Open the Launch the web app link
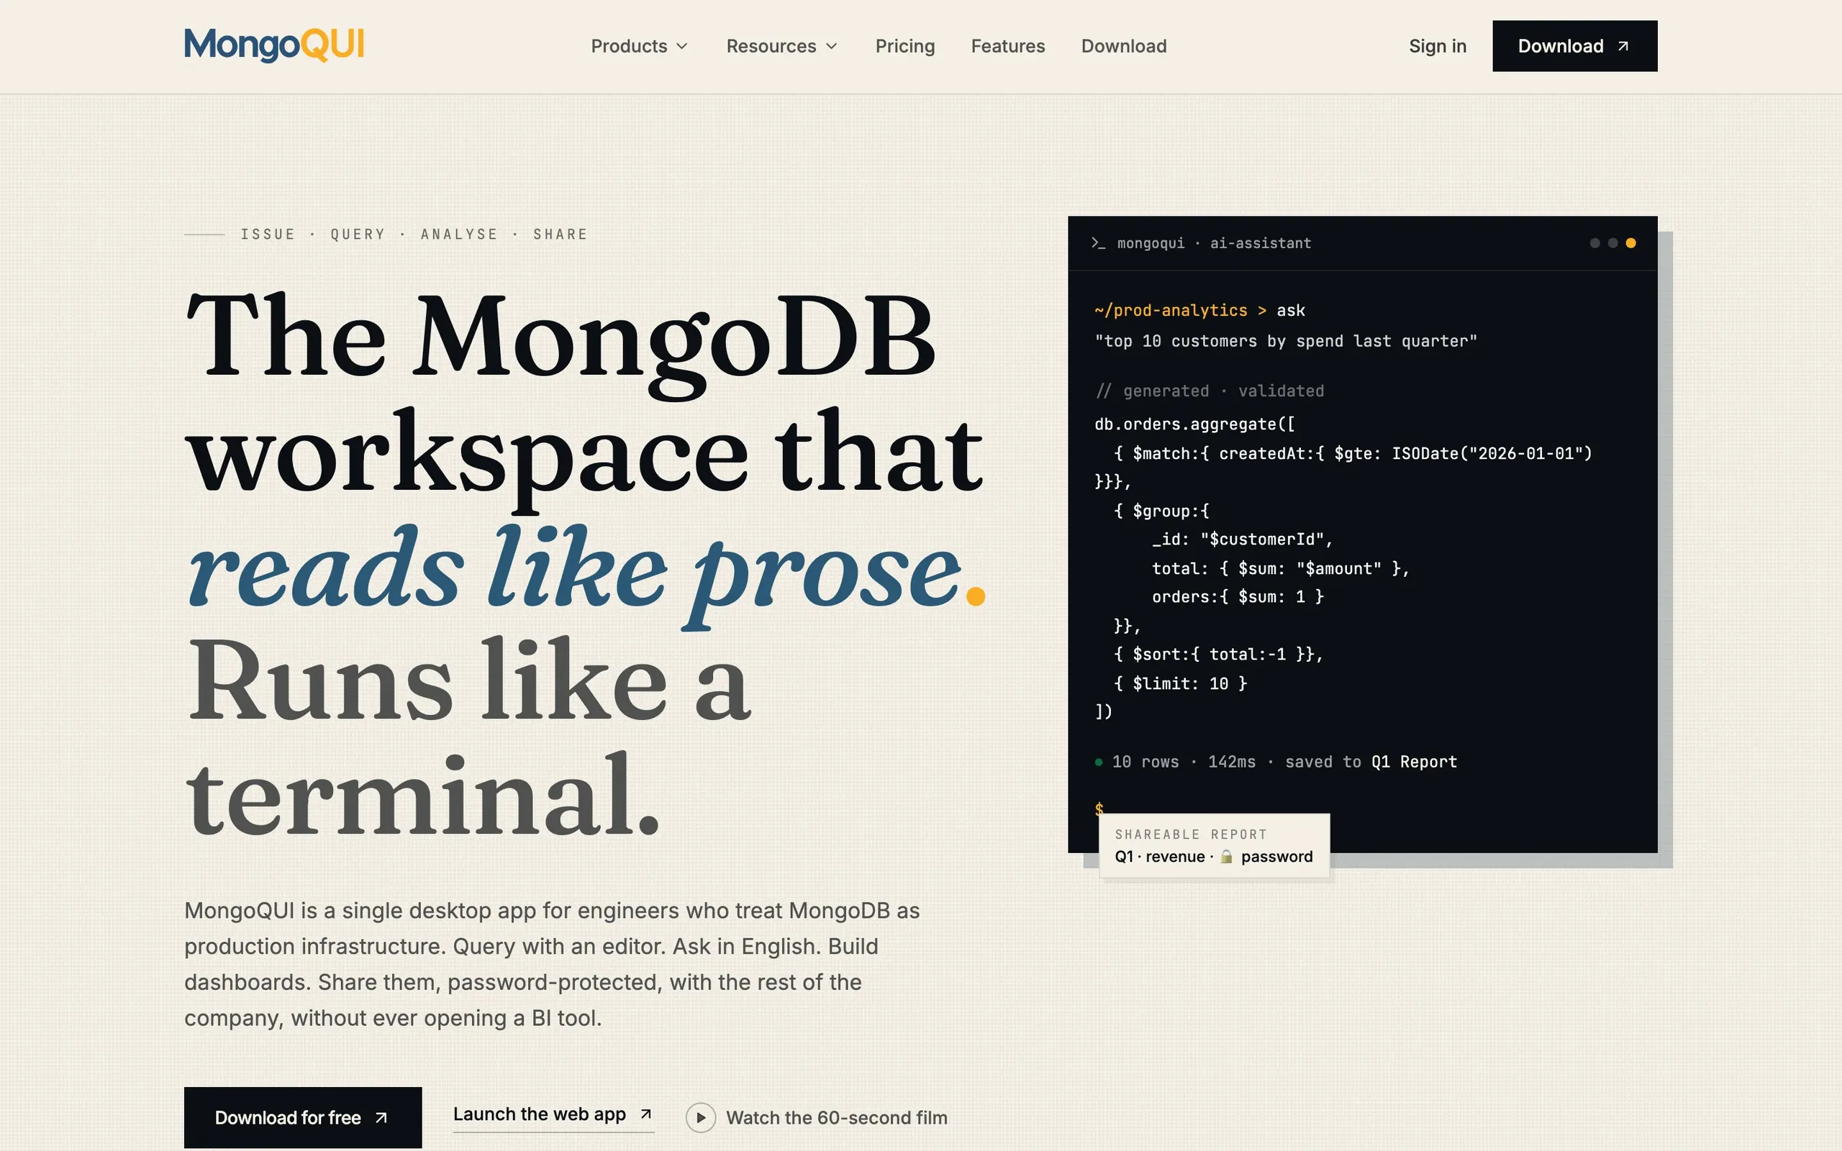Viewport: 1842px width, 1151px height. (553, 1114)
